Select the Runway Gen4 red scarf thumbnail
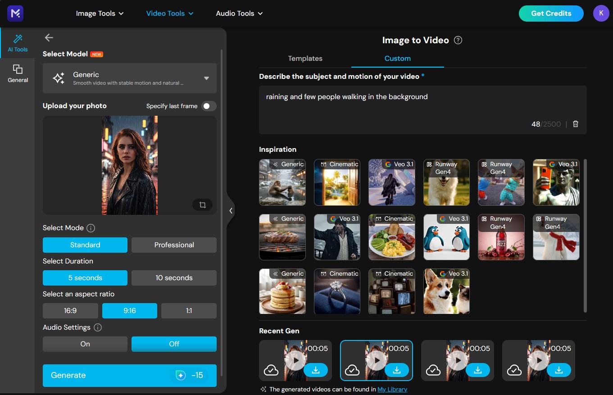Screen dimensions: 613x395 [x=556, y=237]
